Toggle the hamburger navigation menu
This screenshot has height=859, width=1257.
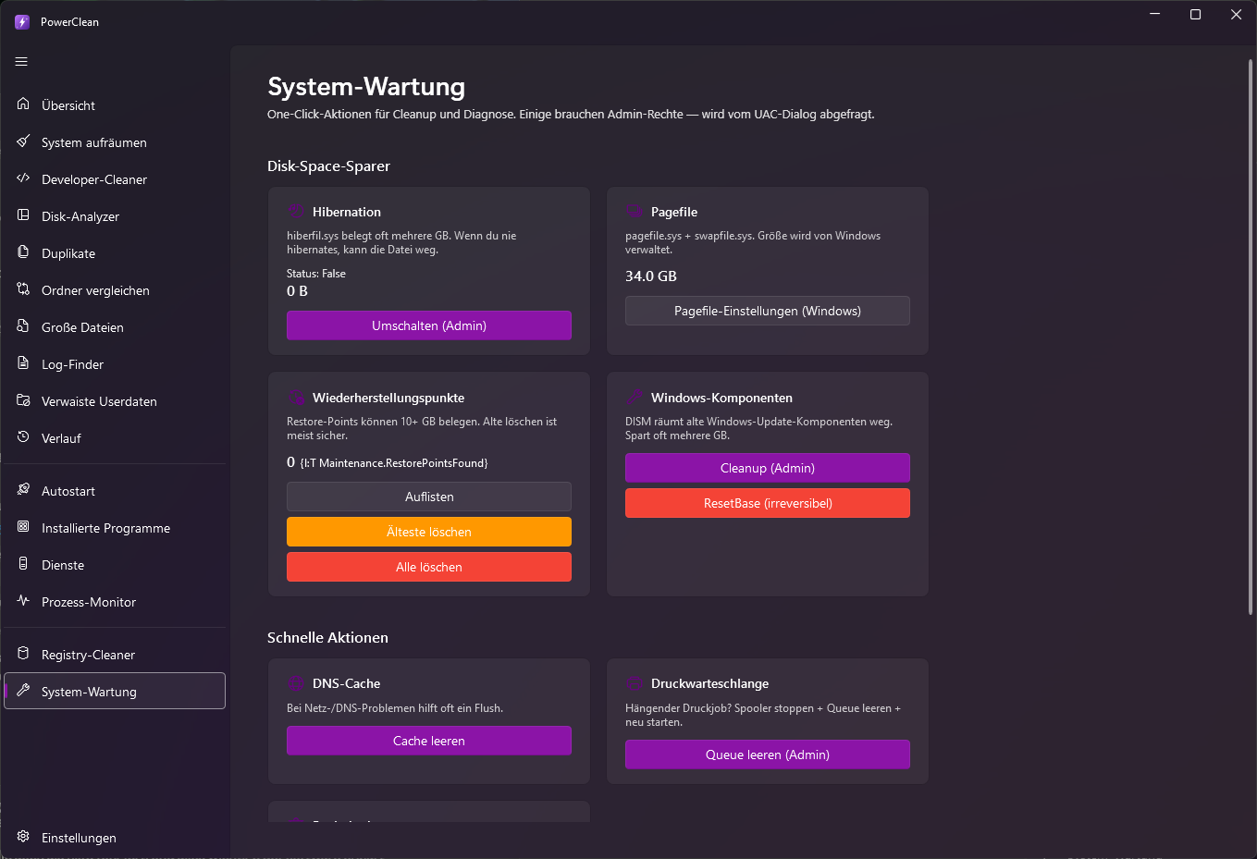coord(21,62)
